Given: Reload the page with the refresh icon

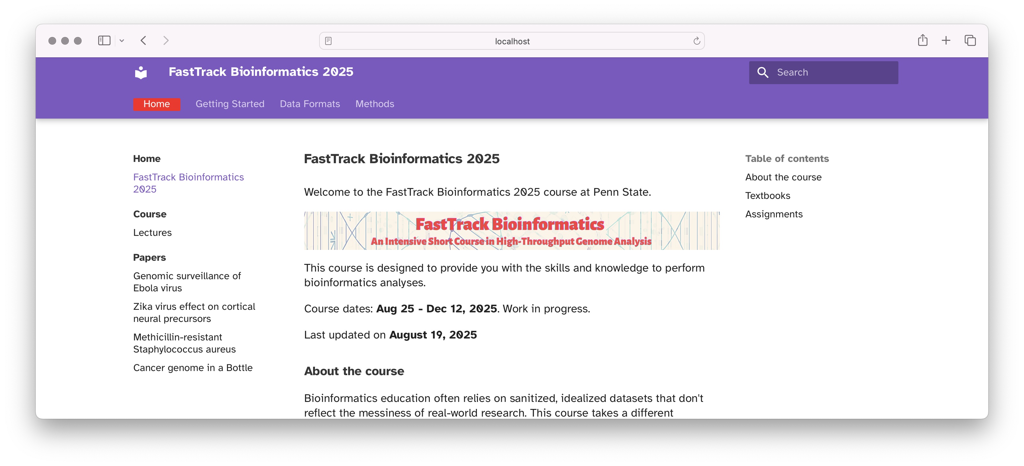Looking at the screenshot, I should coord(697,41).
